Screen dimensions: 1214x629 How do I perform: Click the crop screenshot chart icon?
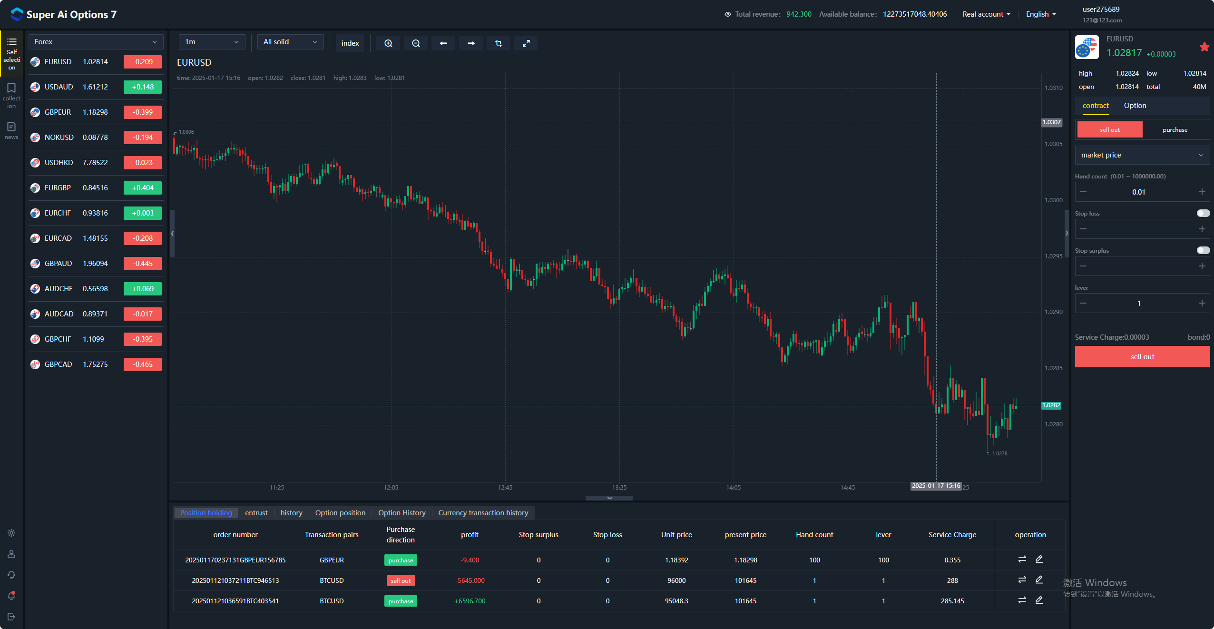coord(499,43)
